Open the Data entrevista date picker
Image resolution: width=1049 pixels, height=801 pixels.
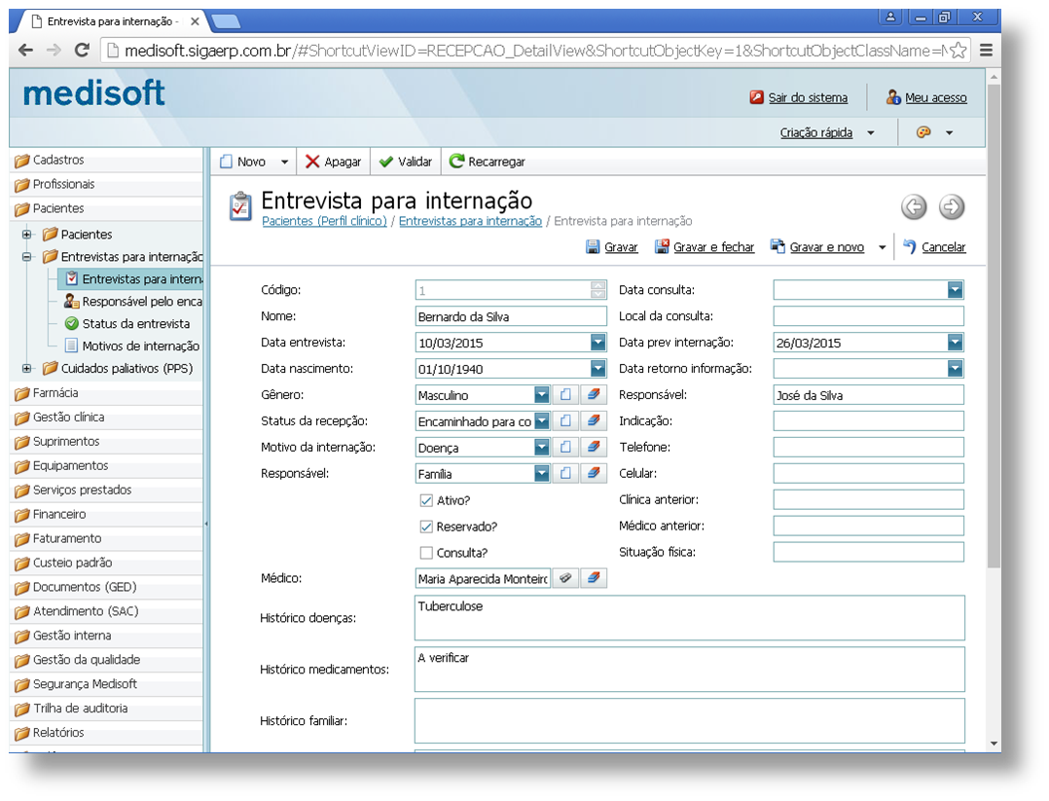(598, 343)
